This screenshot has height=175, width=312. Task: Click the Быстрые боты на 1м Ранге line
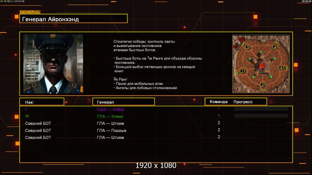click(x=158, y=58)
